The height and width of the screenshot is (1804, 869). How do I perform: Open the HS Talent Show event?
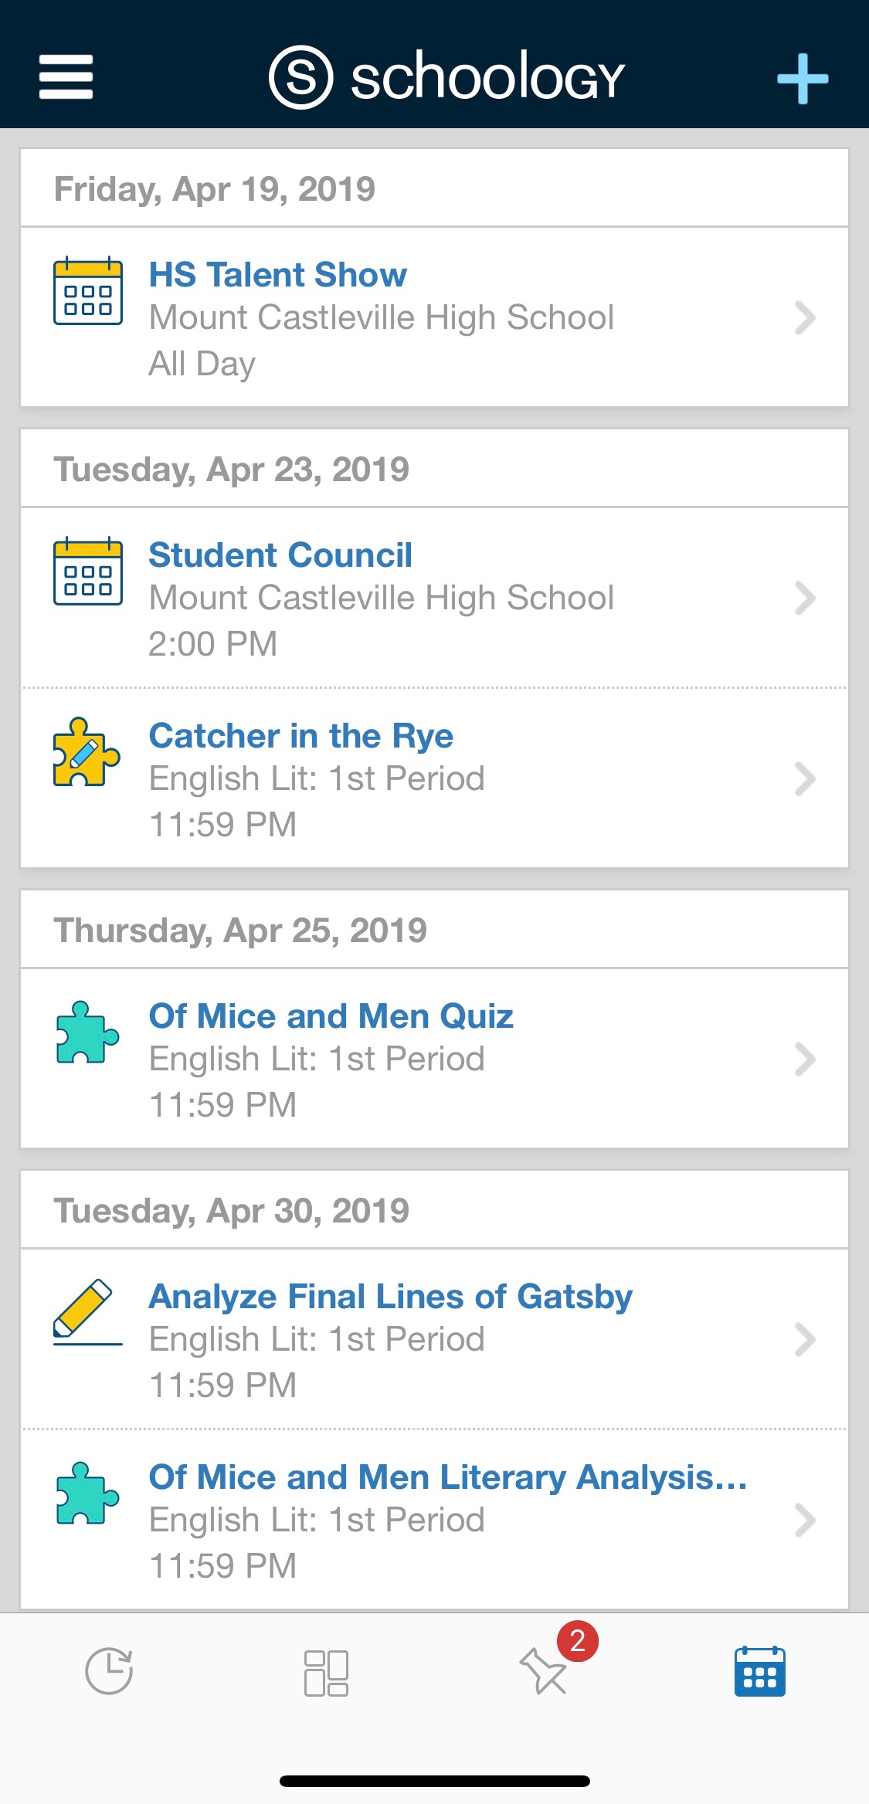click(278, 276)
